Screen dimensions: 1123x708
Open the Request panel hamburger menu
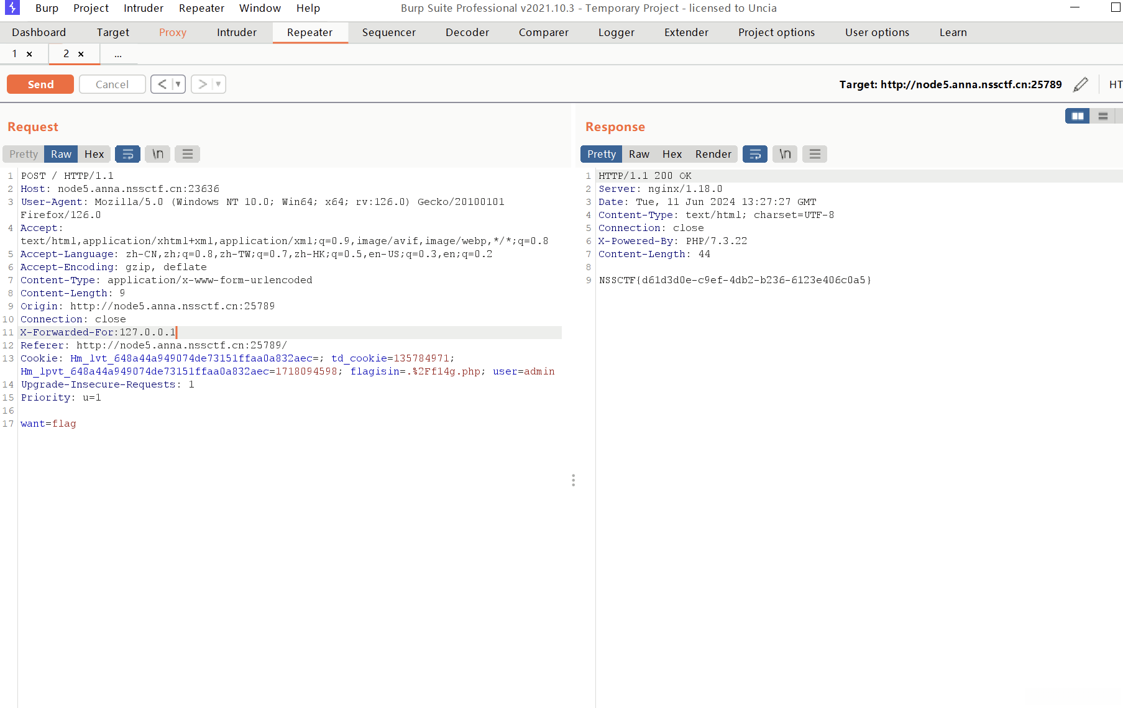[x=187, y=154]
